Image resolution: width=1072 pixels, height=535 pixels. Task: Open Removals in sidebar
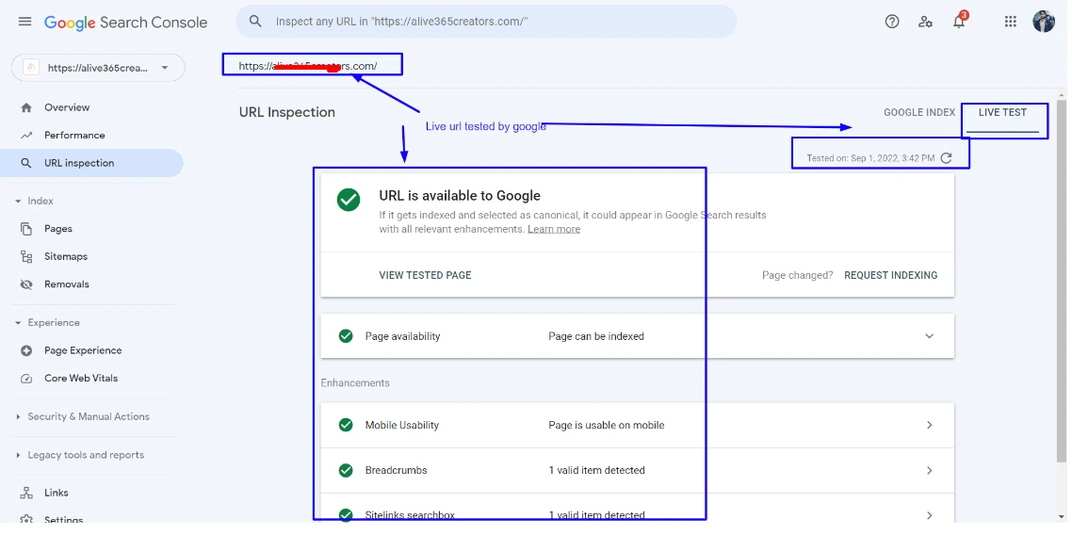66,284
